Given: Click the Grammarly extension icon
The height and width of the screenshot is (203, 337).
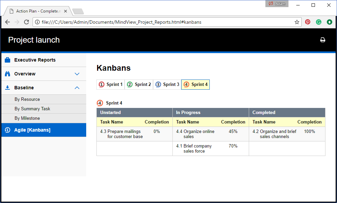Looking at the screenshot, I should pyautogui.click(x=318, y=22).
